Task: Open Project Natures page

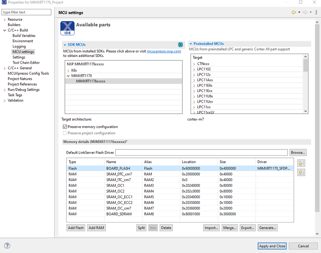Action: coord(20,79)
